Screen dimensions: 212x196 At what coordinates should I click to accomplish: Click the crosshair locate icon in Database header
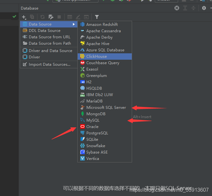177,8
